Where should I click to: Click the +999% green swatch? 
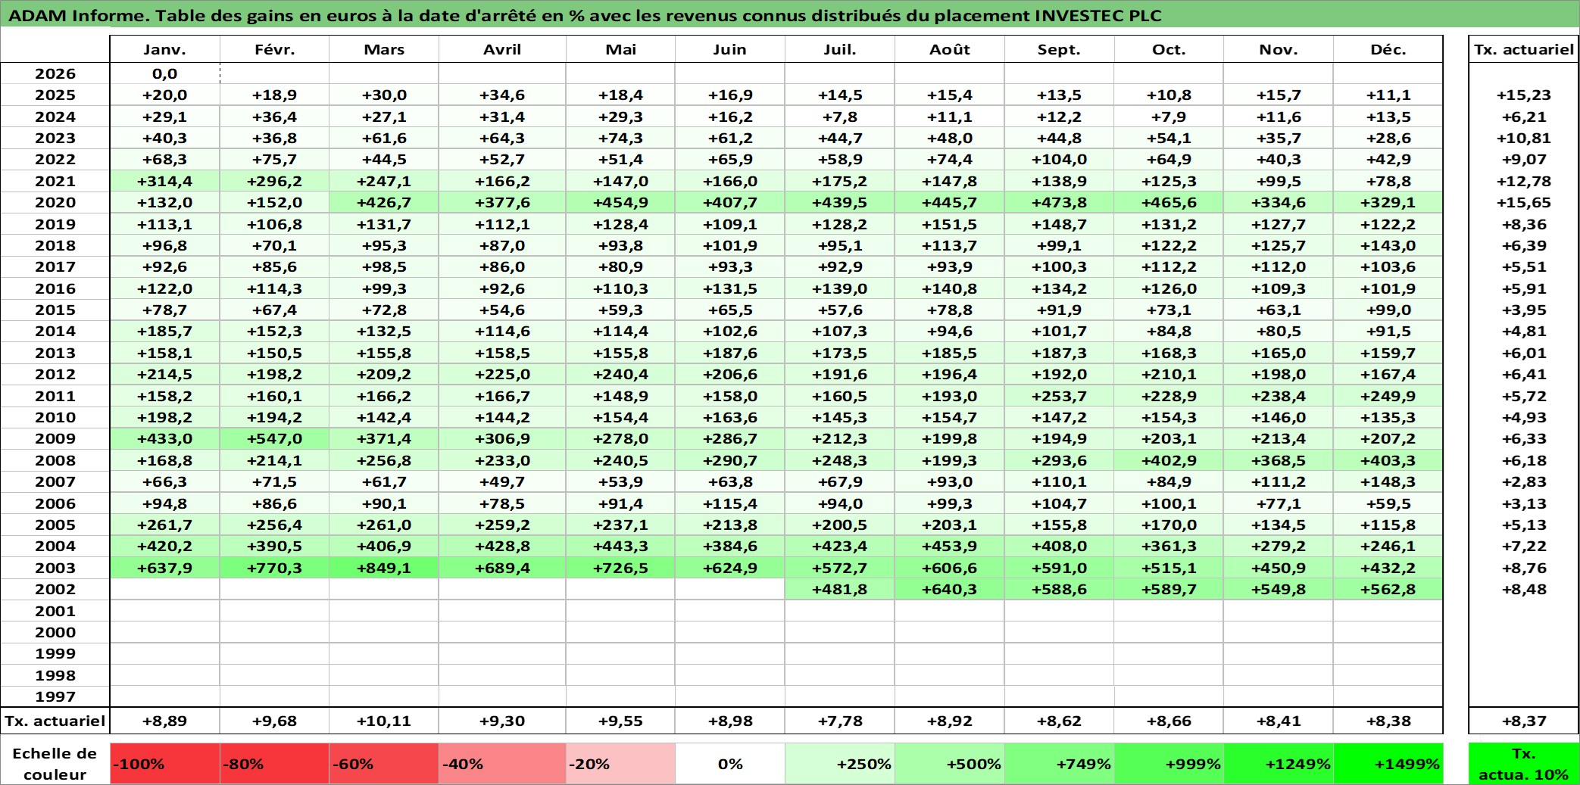click(x=1169, y=764)
